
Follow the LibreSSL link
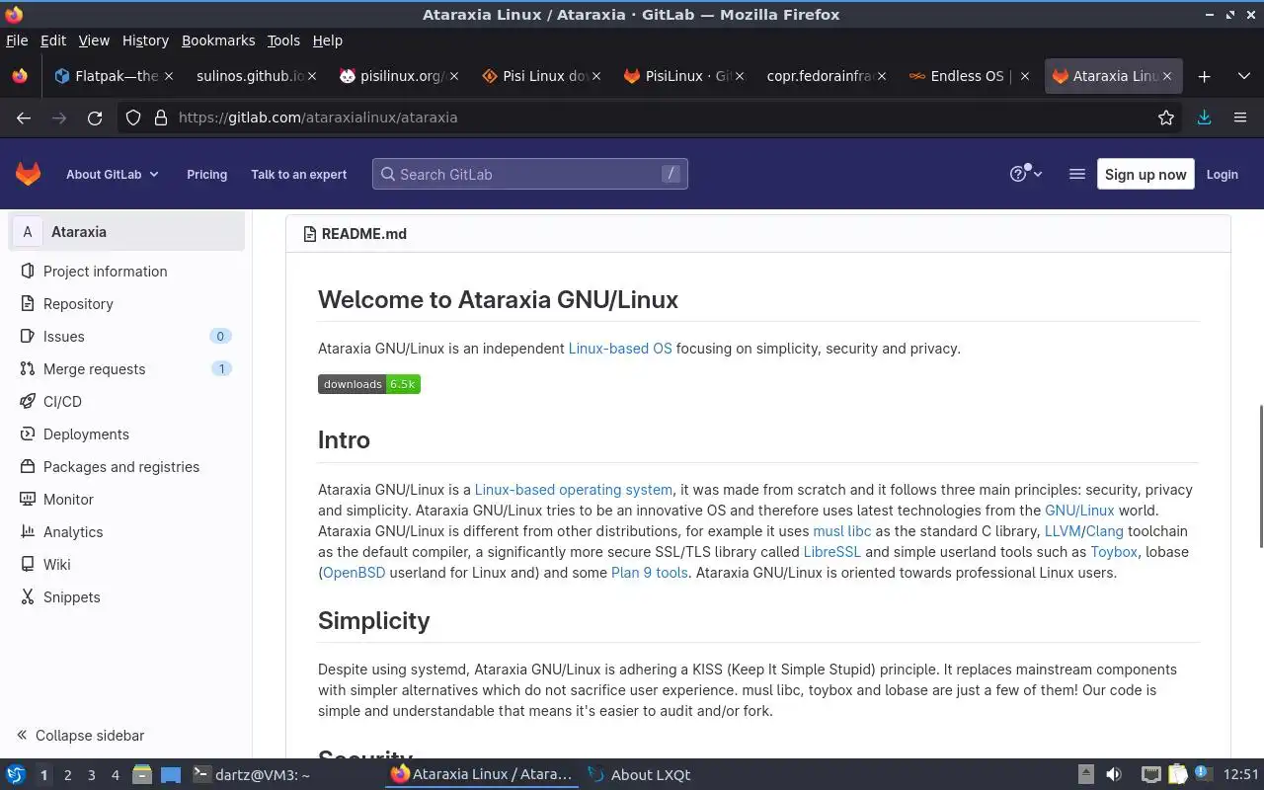tap(831, 552)
